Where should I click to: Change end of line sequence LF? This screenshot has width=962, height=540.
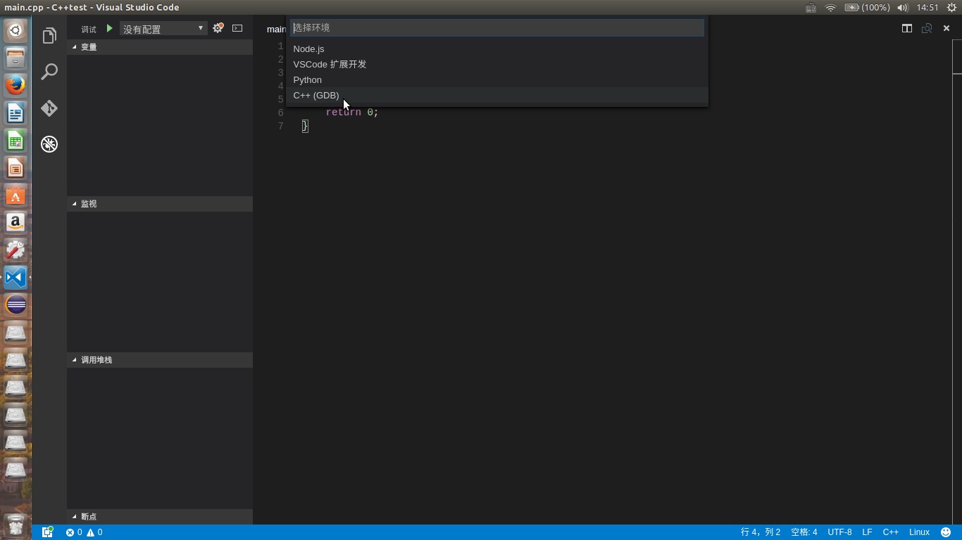point(867,532)
